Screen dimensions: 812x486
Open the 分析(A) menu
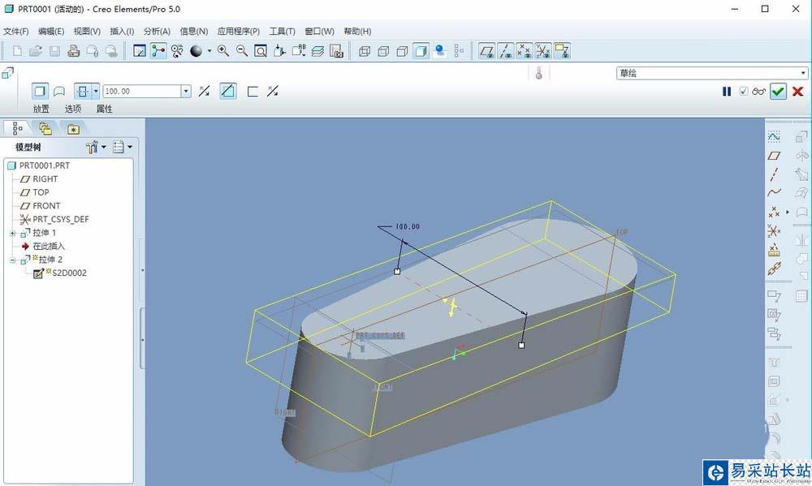pos(157,31)
